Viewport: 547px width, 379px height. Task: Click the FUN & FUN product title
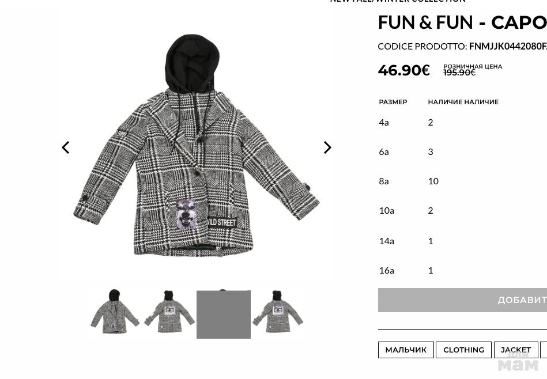tap(462, 22)
